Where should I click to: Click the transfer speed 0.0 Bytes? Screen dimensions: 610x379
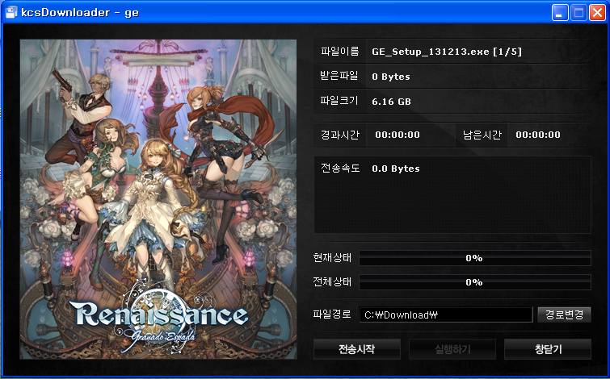click(396, 169)
